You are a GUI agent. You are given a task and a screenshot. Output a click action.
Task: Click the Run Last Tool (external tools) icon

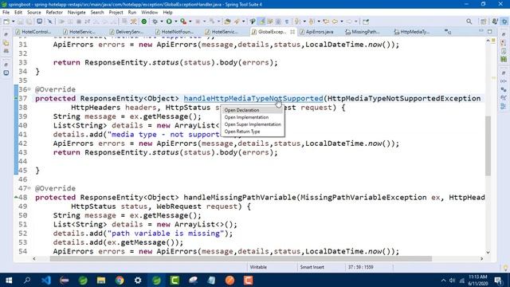[x=183, y=22]
